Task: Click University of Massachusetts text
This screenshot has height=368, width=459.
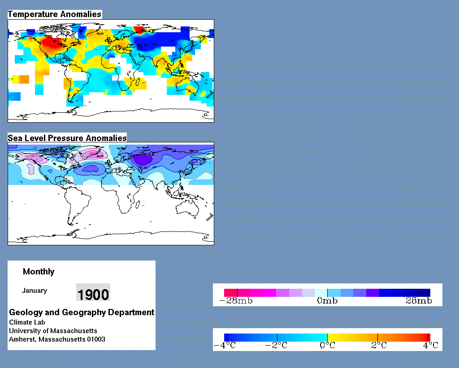Action: (53, 330)
